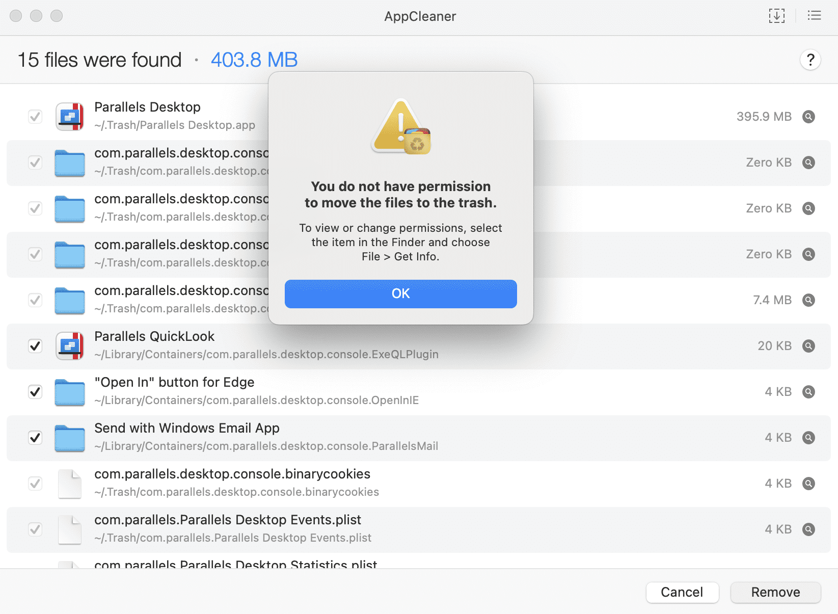This screenshot has height=614, width=838.
Task: Uncheck the Parallels QuickLook checkbox
Action: pyautogui.click(x=35, y=346)
